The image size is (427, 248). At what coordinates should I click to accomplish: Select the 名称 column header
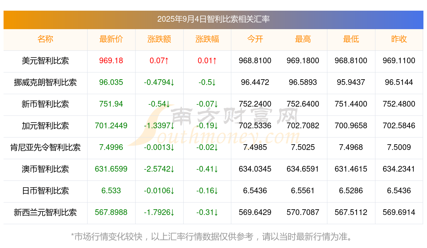coord(45,39)
